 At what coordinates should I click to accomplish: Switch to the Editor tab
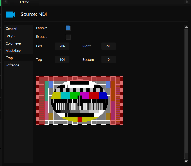pos(24,2)
